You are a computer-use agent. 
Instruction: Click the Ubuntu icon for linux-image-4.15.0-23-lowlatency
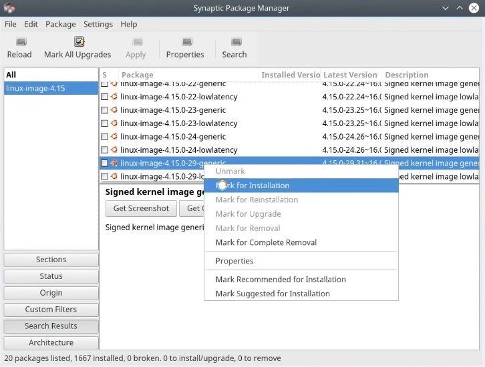click(114, 123)
